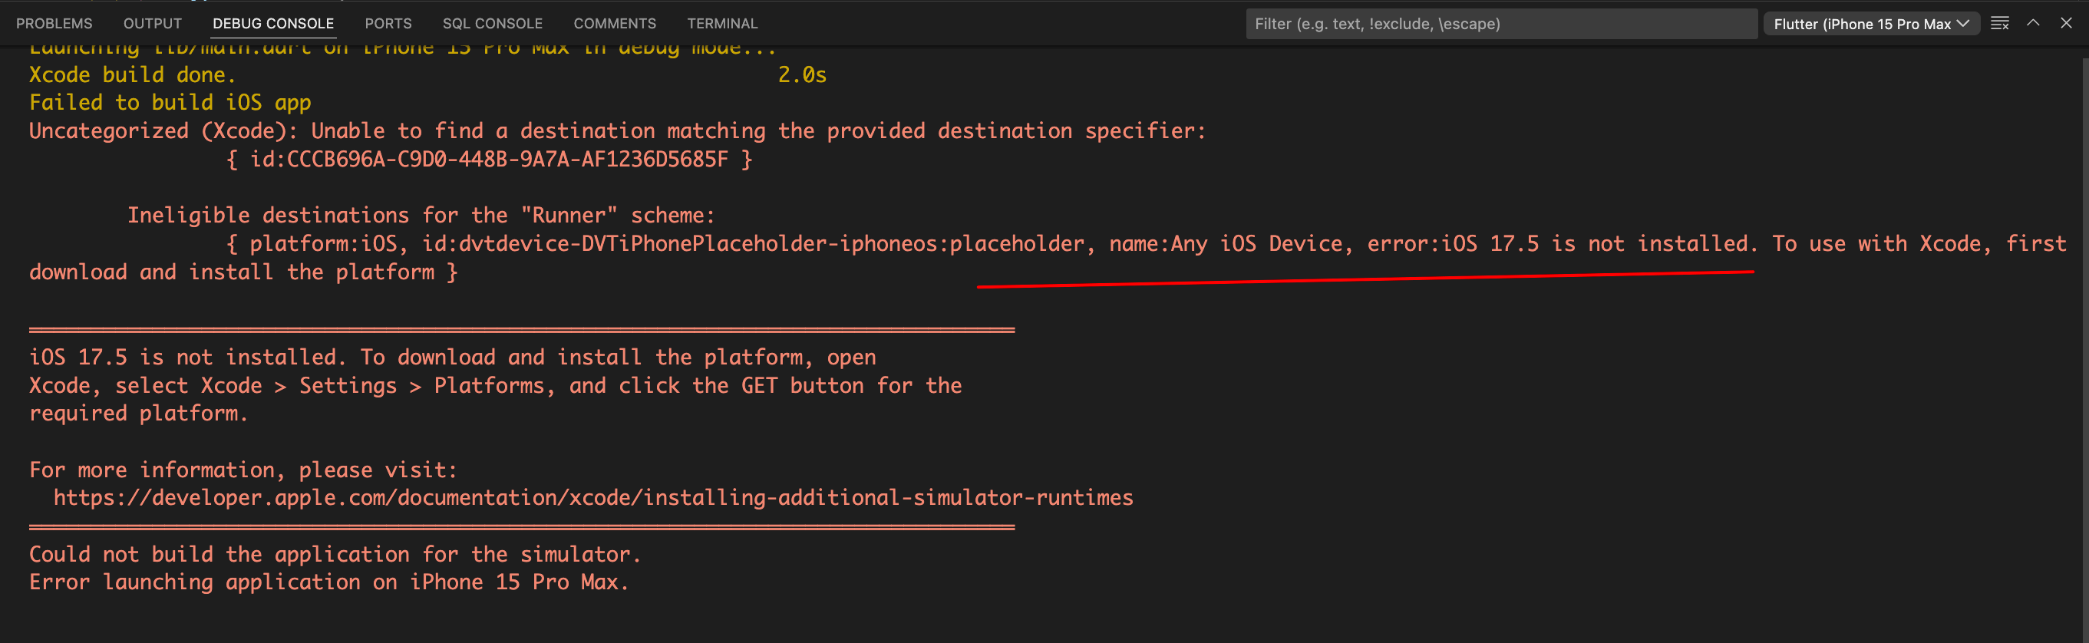Screen dimensions: 2089x643
Task: Open the Output tab
Action: pyautogui.click(x=153, y=24)
